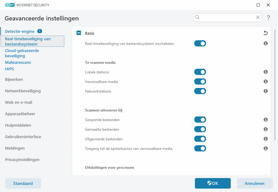Select HIPS in the sidebar

click(x=10, y=69)
